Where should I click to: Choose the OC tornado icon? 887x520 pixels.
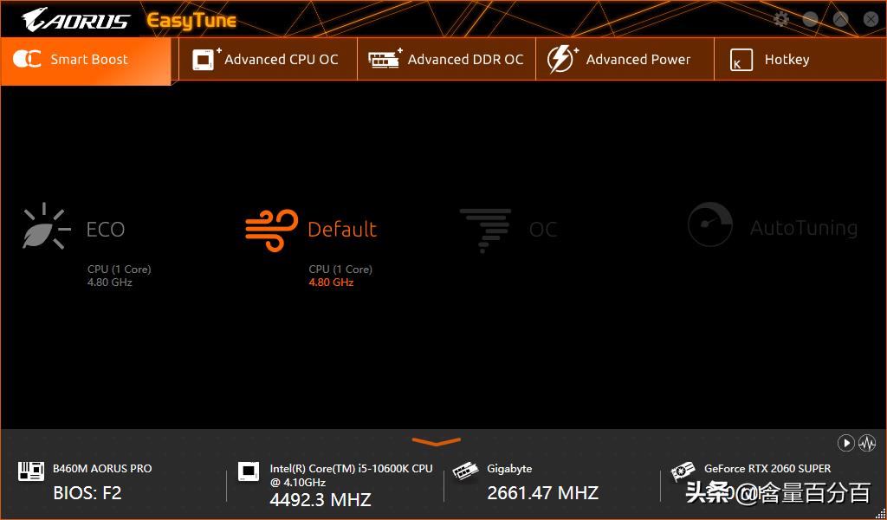tap(485, 230)
